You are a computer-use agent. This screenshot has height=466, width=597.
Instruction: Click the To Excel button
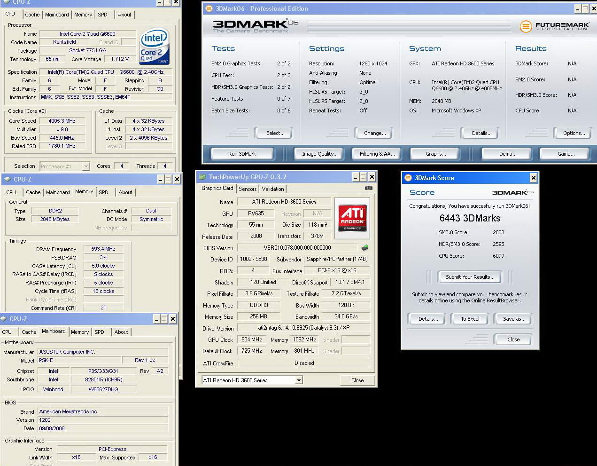(470, 319)
